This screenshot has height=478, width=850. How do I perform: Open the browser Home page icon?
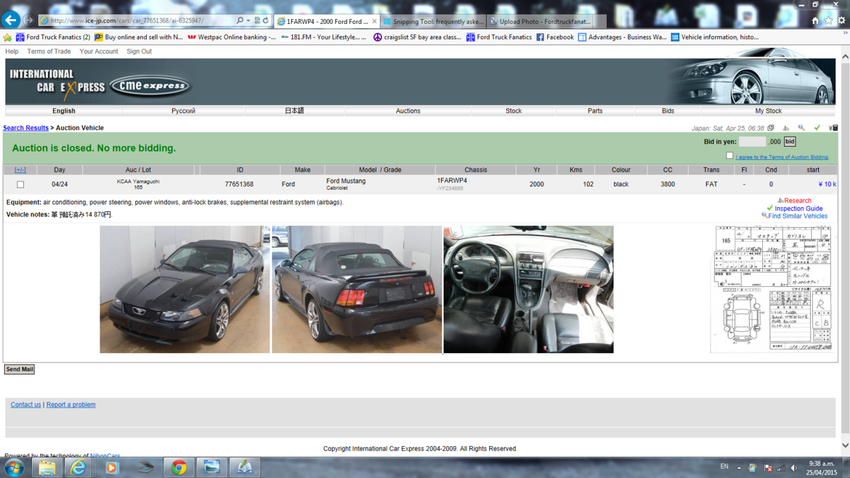pyautogui.click(x=815, y=21)
